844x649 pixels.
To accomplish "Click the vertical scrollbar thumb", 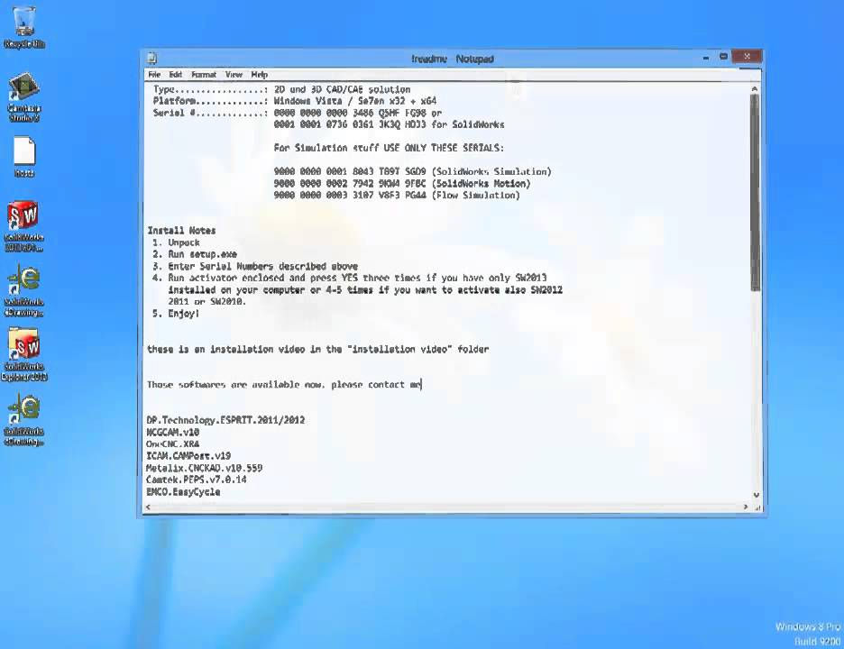I will pos(755,192).
